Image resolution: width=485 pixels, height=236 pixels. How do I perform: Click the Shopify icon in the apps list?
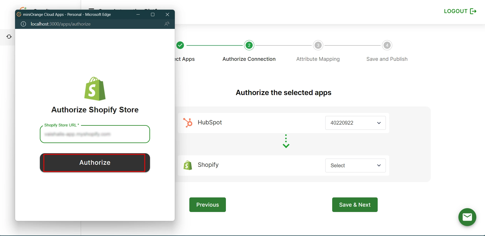coord(188,165)
